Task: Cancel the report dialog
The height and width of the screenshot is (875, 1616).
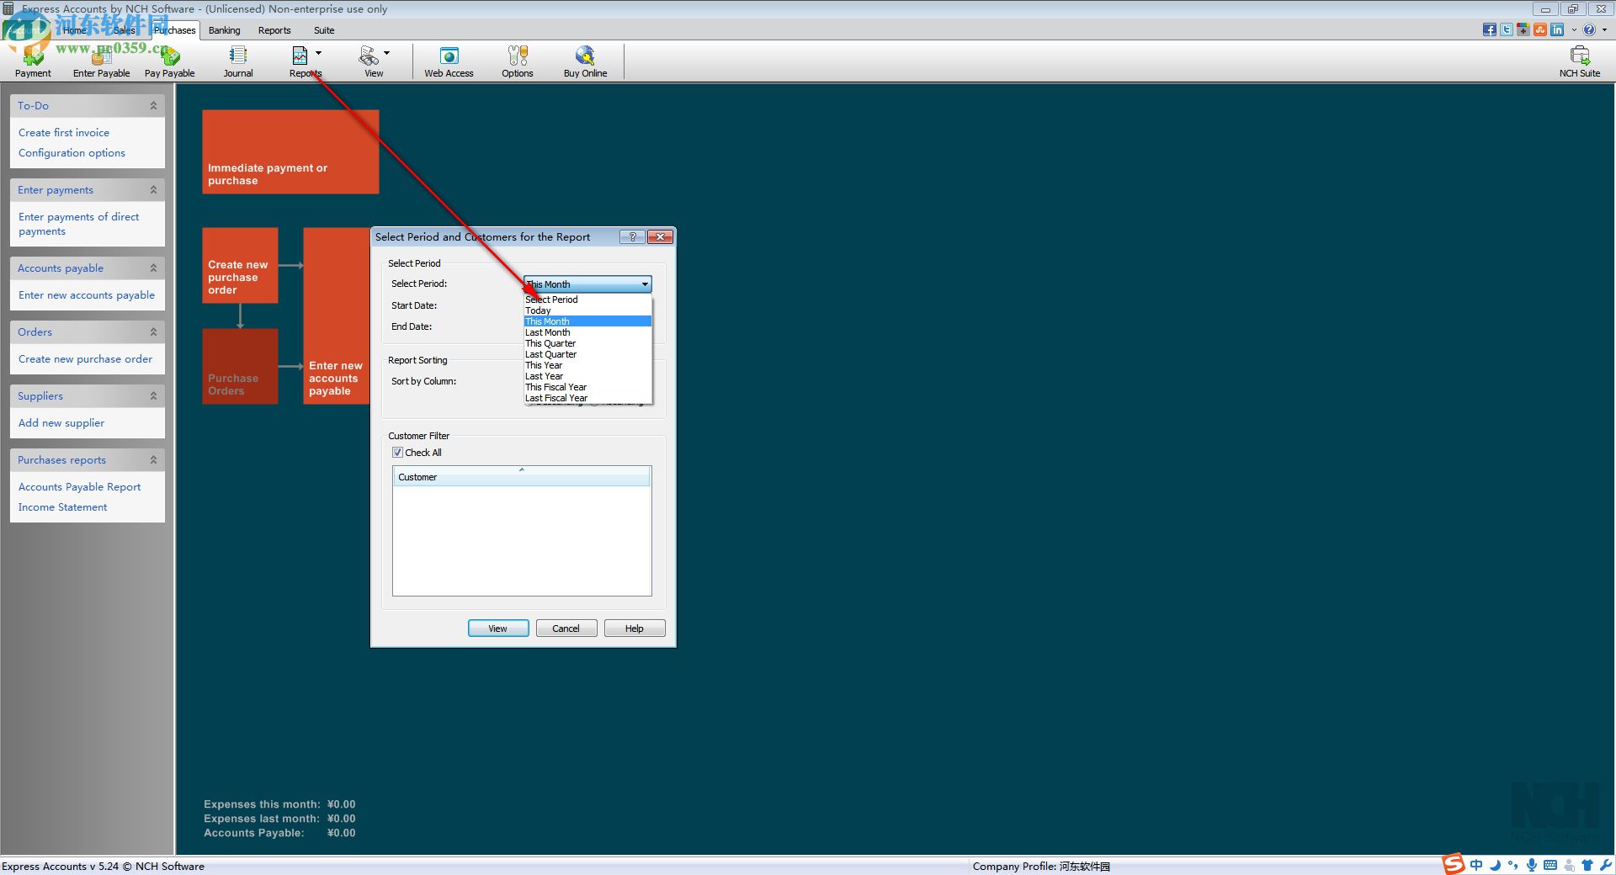Action: coord(566,628)
